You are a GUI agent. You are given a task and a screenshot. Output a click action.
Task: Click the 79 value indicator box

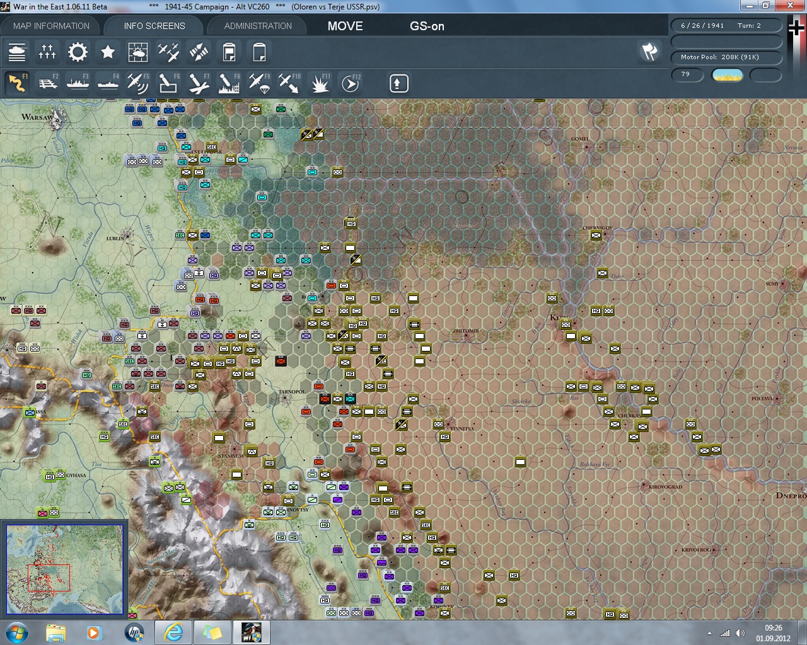687,75
